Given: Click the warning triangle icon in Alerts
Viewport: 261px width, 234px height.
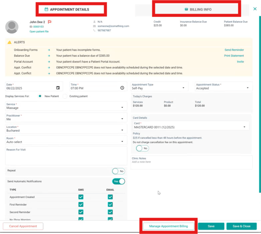Looking at the screenshot, I should (x=9, y=42).
